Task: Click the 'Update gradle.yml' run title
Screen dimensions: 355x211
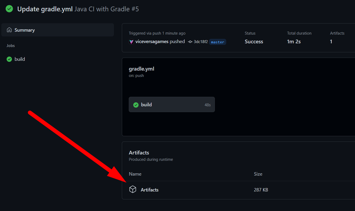Action: tap(45, 9)
